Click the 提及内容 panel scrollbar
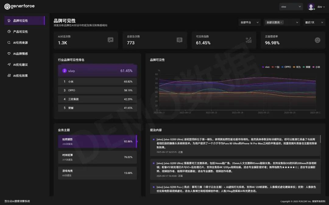The image size is (329, 205). 320,140
